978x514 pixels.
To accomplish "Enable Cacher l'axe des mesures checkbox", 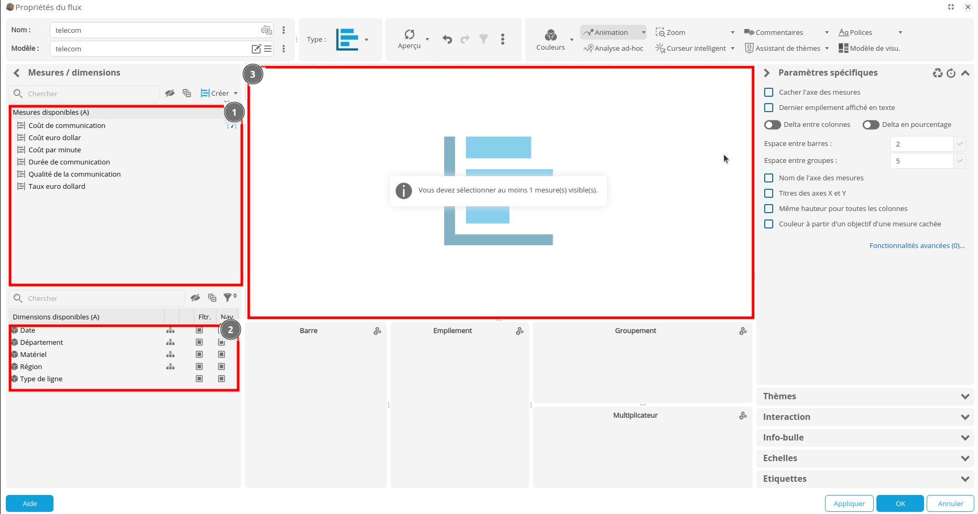I will (769, 93).
